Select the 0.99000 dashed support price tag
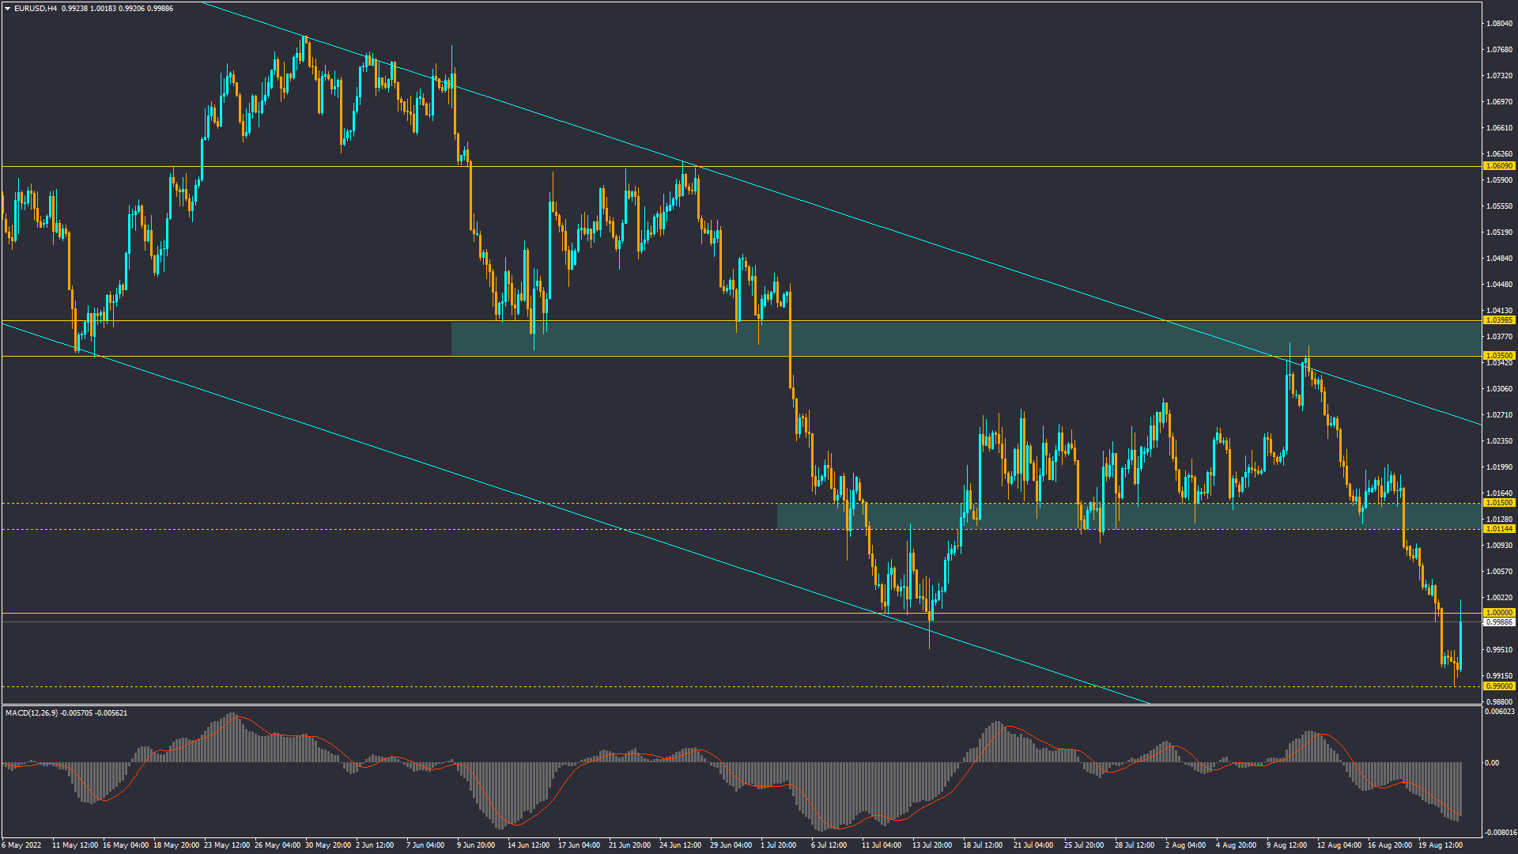This screenshot has height=854, width=1518. tap(1499, 686)
